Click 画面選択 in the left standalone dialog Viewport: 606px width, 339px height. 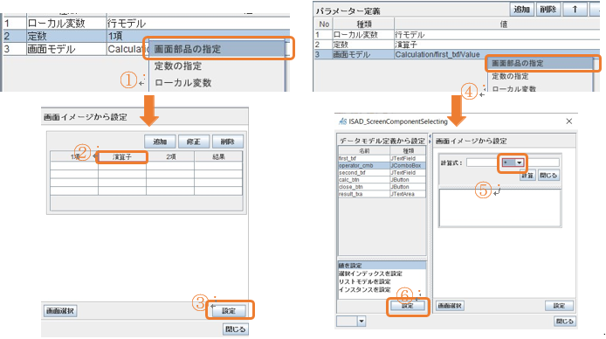pos(60,311)
